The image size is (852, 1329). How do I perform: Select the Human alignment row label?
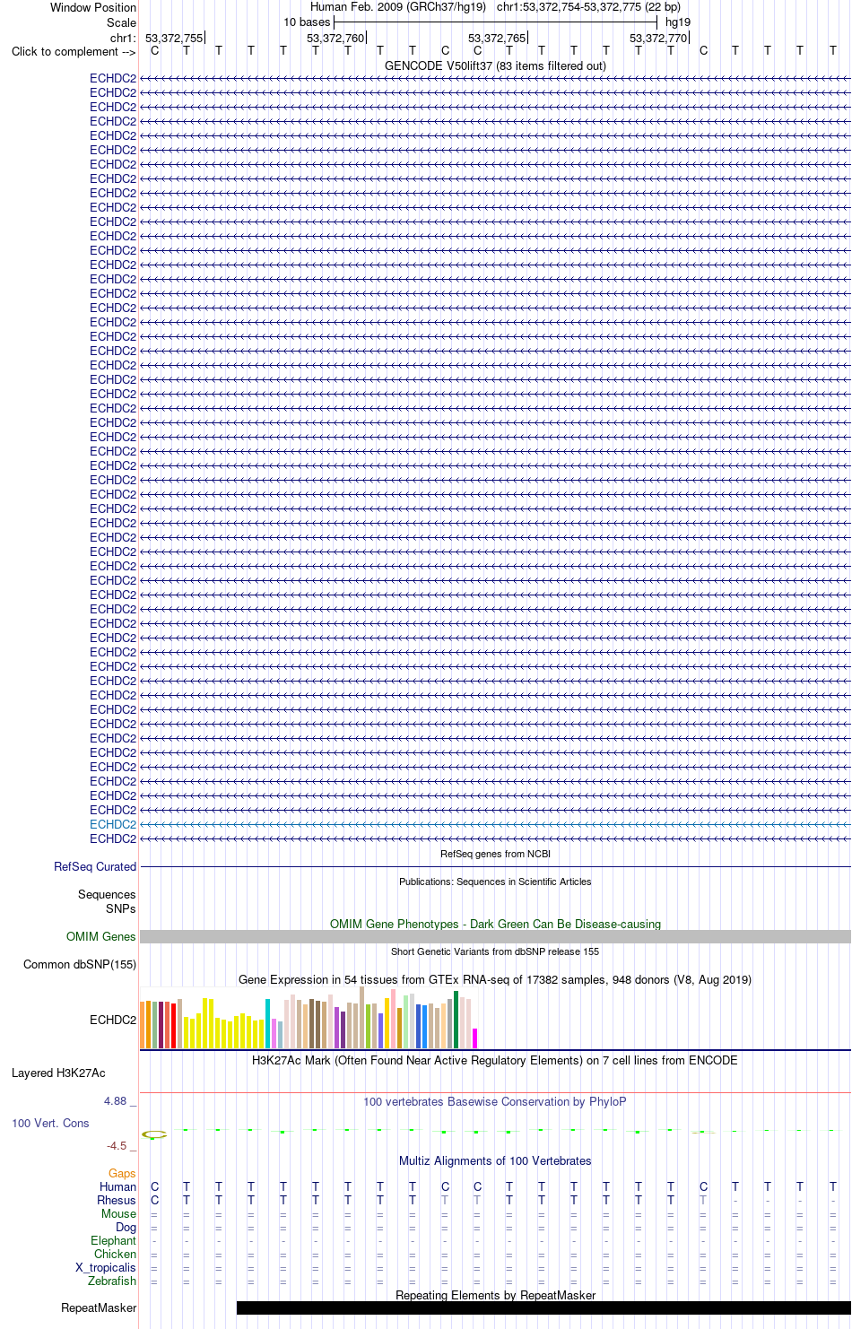point(118,1186)
